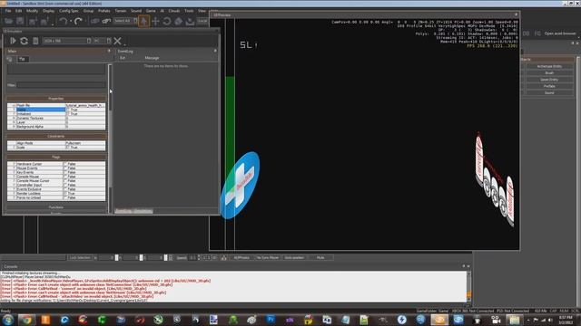Click the Mute button in the status bar
Viewport: 581px width, 326px height.
pos(320,257)
